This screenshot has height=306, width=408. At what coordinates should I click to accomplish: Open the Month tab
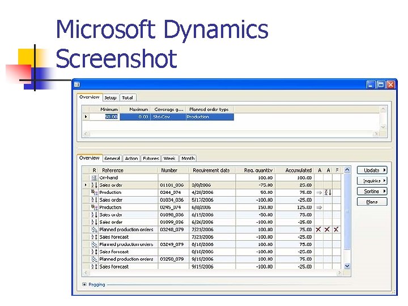pyautogui.click(x=188, y=158)
